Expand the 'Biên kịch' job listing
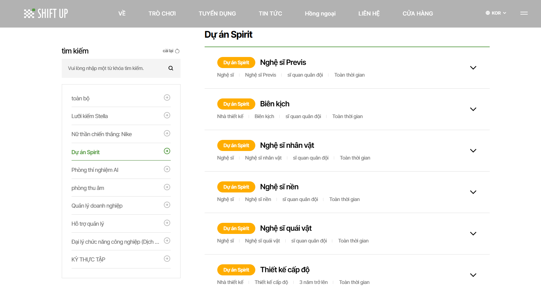 [x=473, y=109]
